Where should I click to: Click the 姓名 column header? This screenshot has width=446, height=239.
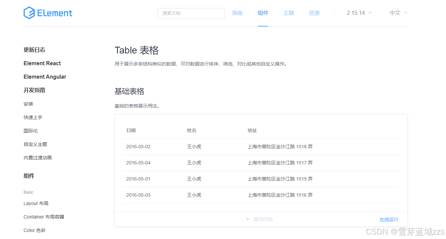click(x=192, y=130)
